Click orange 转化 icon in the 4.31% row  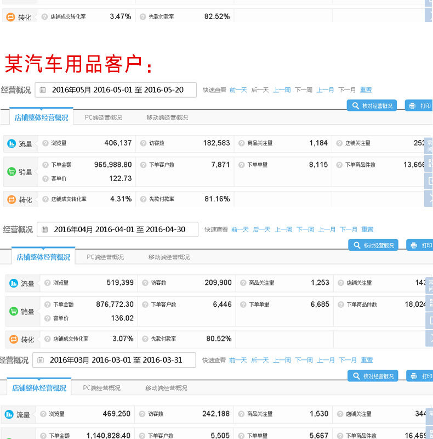(x=12, y=199)
